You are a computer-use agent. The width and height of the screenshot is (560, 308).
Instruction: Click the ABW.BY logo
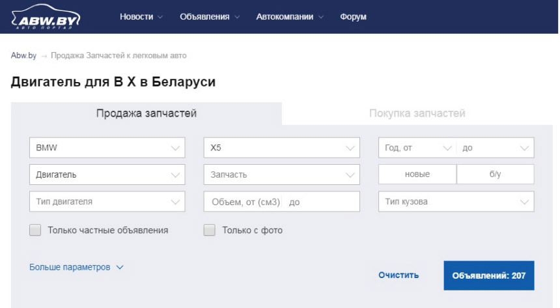click(x=46, y=17)
